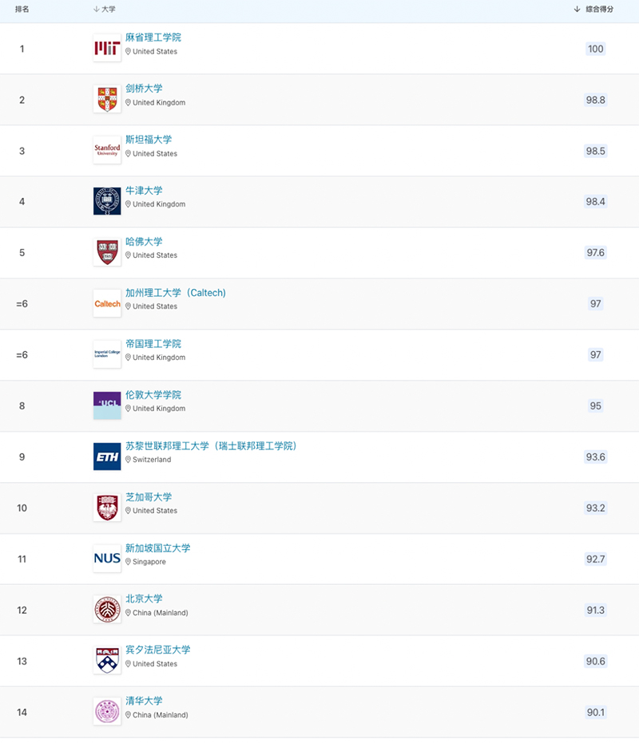Click the ETH Zurich logo
Viewport: 639px width, 743px height.
(107, 456)
